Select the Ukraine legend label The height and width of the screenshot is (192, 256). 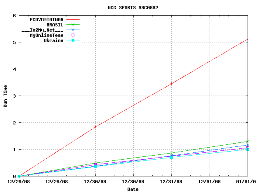[53, 40]
